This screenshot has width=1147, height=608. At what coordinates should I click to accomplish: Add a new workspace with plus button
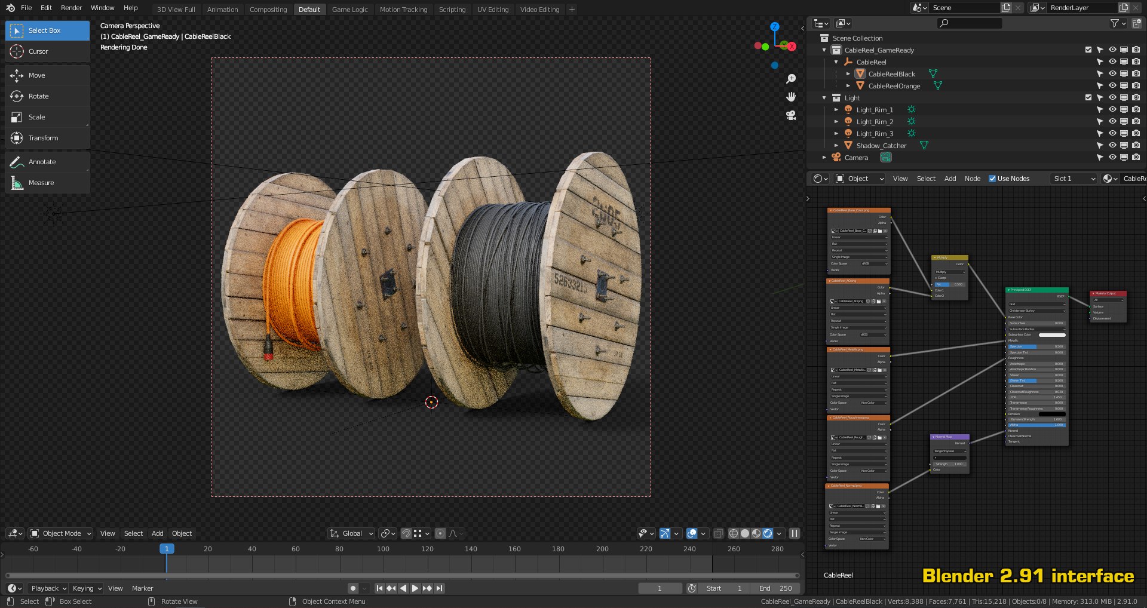[572, 10]
